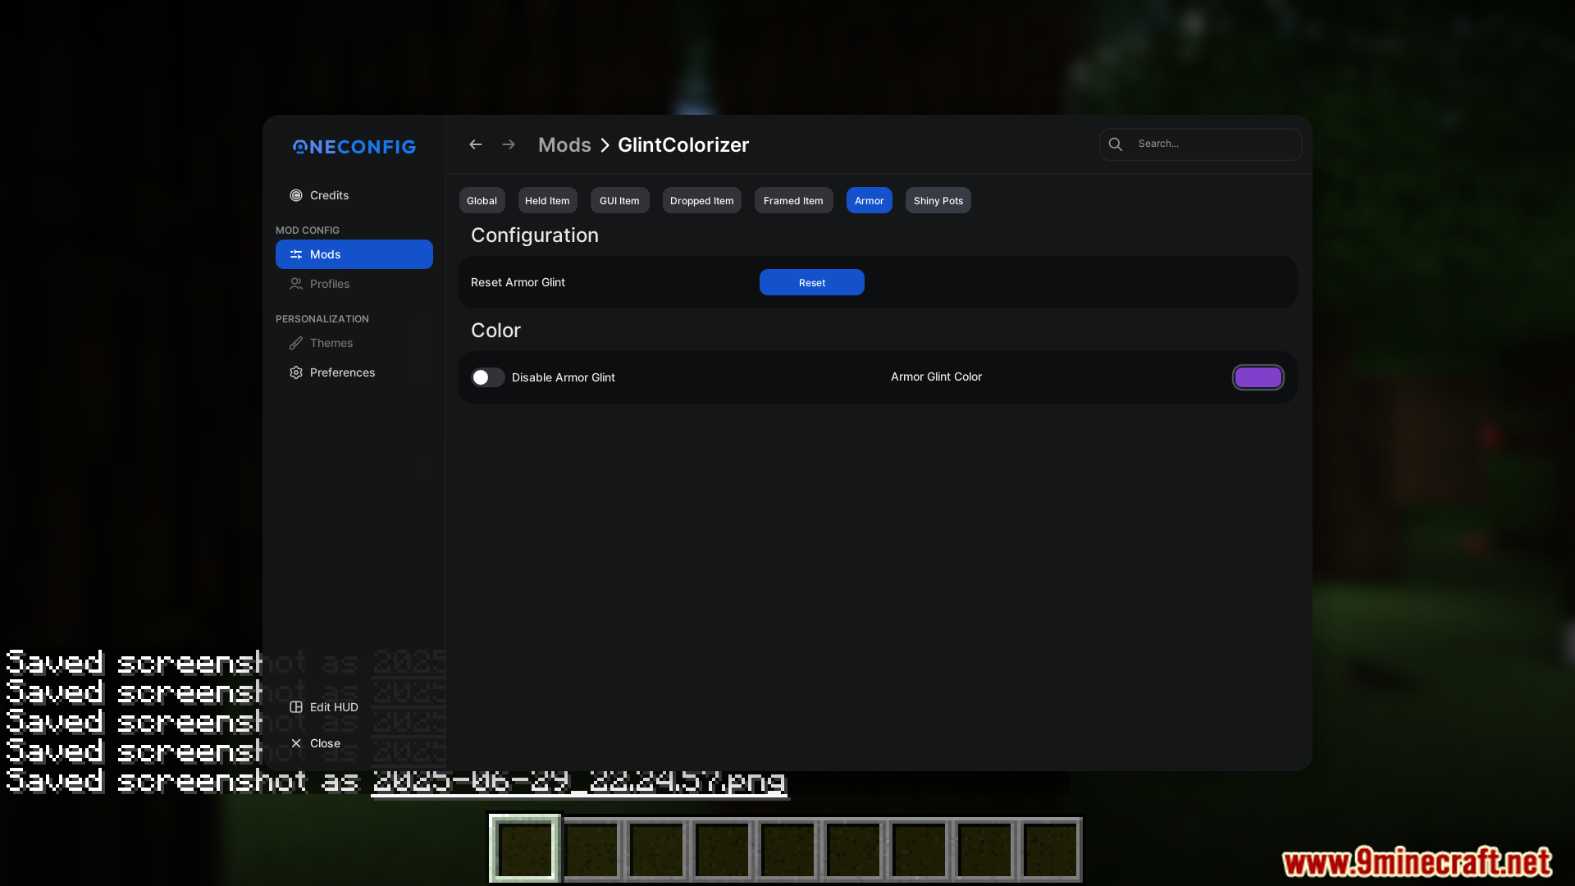Select Mods in the sidebar
The width and height of the screenshot is (1575, 886).
[354, 254]
